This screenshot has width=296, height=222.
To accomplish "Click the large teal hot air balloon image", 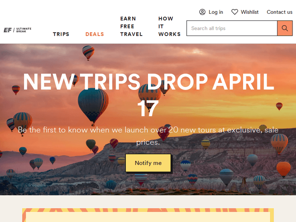I will click(x=93, y=106).
